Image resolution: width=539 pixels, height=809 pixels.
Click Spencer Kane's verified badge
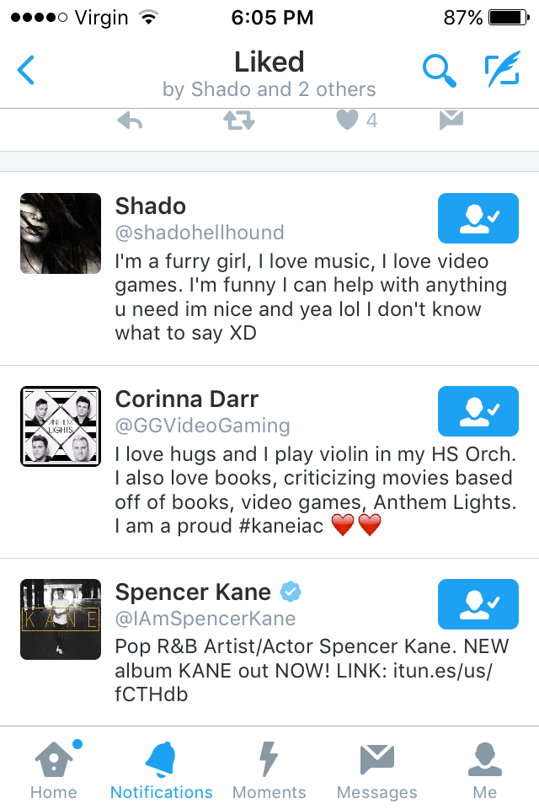(x=291, y=592)
